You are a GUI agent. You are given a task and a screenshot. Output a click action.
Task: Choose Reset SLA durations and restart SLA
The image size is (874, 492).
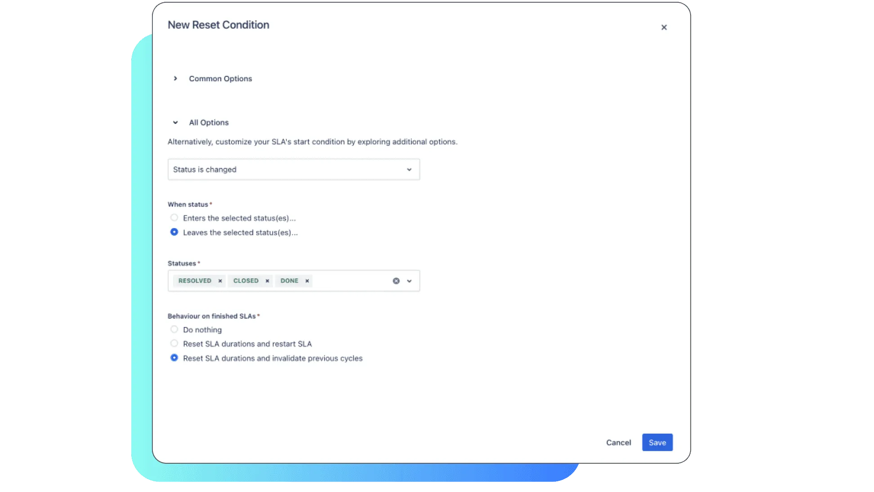coord(174,343)
